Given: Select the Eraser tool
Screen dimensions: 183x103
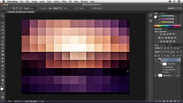Looking at the screenshot, I should (x=3, y=51).
